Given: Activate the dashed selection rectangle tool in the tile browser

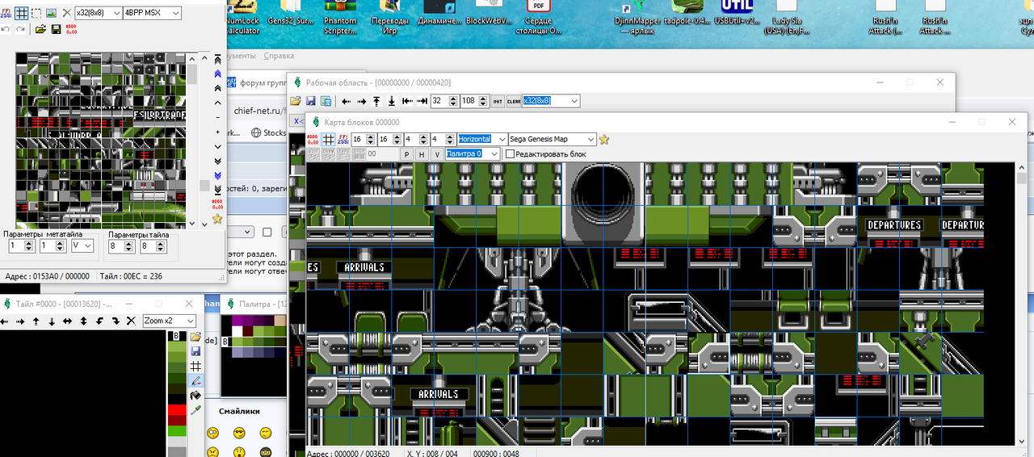Looking at the screenshot, I should [36, 13].
